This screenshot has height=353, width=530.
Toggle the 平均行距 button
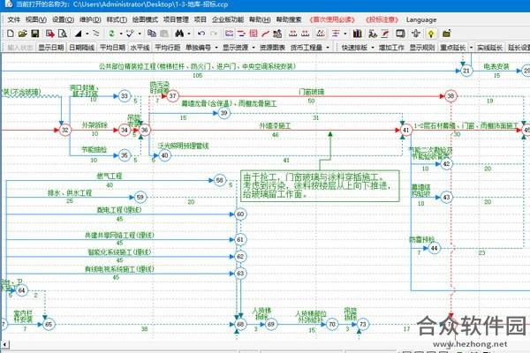coord(167,48)
